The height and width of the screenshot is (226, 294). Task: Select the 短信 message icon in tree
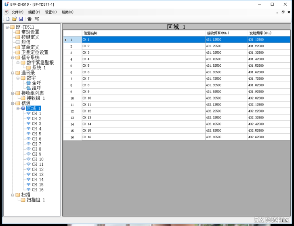[18, 42]
